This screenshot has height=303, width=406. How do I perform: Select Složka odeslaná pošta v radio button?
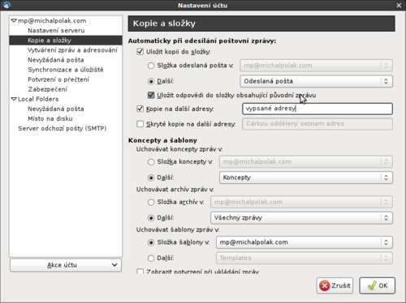[151, 66]
